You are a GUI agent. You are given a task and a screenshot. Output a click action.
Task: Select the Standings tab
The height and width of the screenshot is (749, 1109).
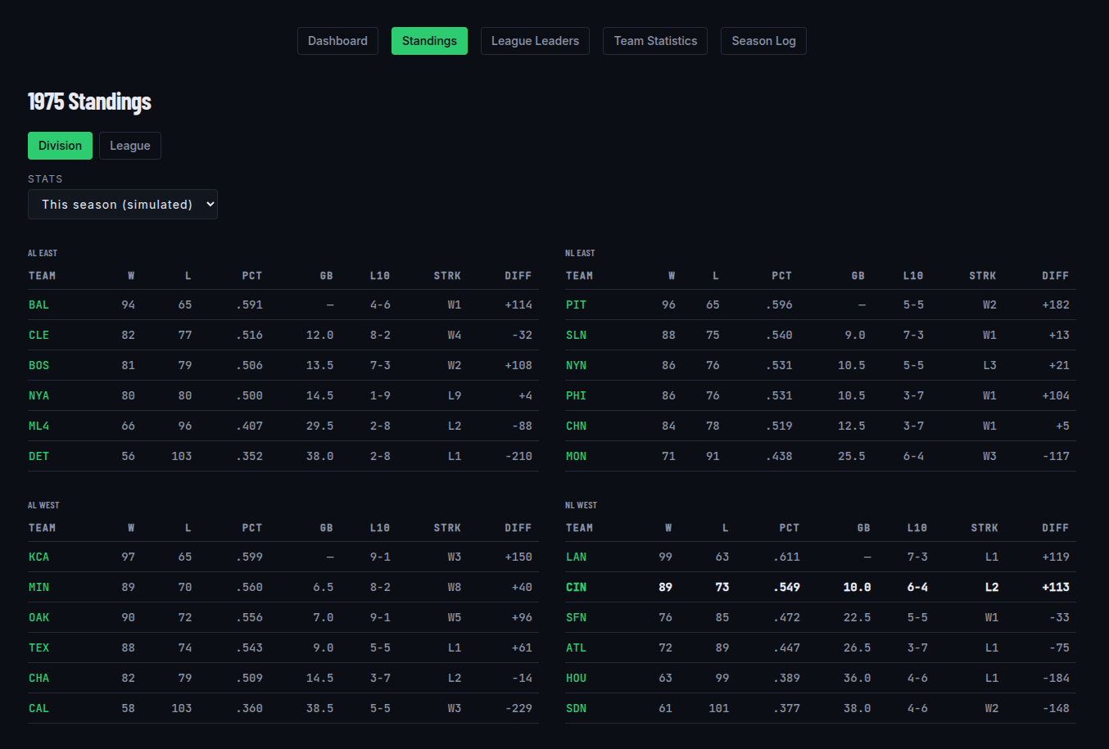429,41
